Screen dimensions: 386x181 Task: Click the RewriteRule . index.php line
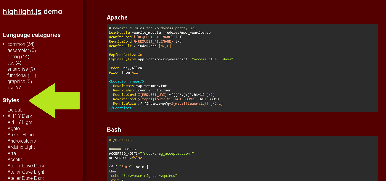coord(140,46)
